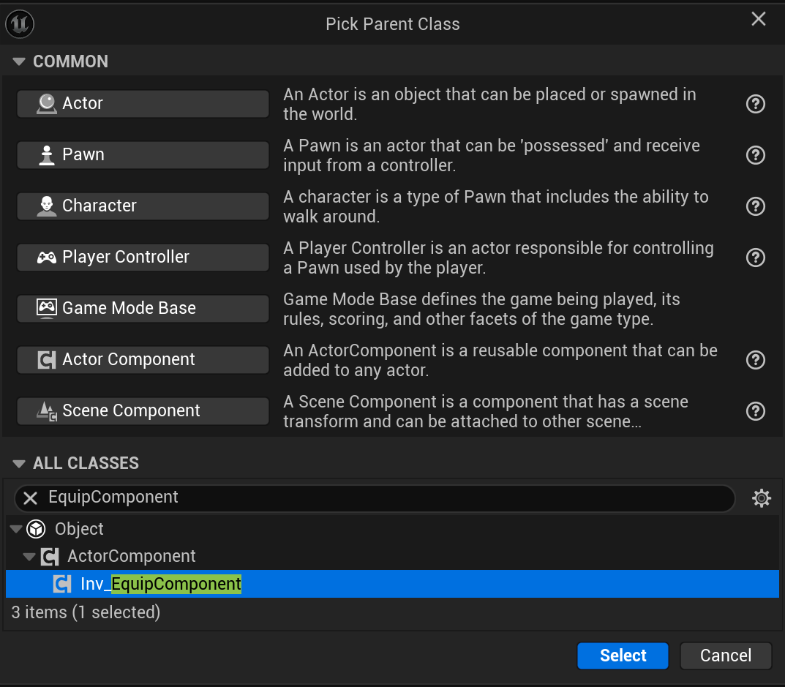Clear the EquipComponent search text
785x687 pixels.
[x=30, y=498]
